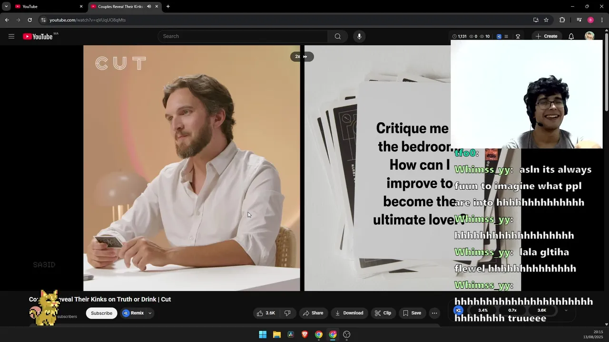The width and height of the screenshot is (609, 342).
Task: Click the eye stat showing 10
Action: pos(484,36)
